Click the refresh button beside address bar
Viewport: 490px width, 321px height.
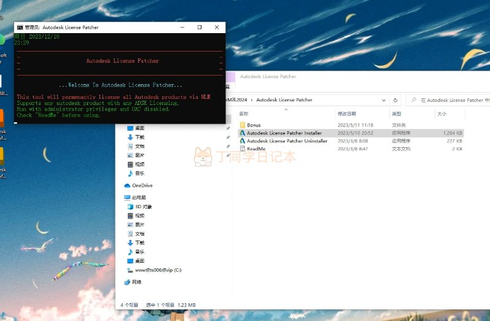click(396, 99)
